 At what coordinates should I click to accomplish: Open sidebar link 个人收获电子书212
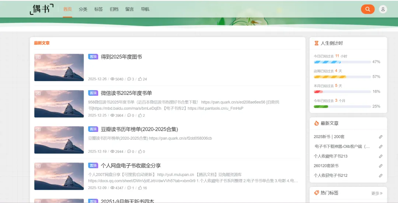(x=331, y=175)
